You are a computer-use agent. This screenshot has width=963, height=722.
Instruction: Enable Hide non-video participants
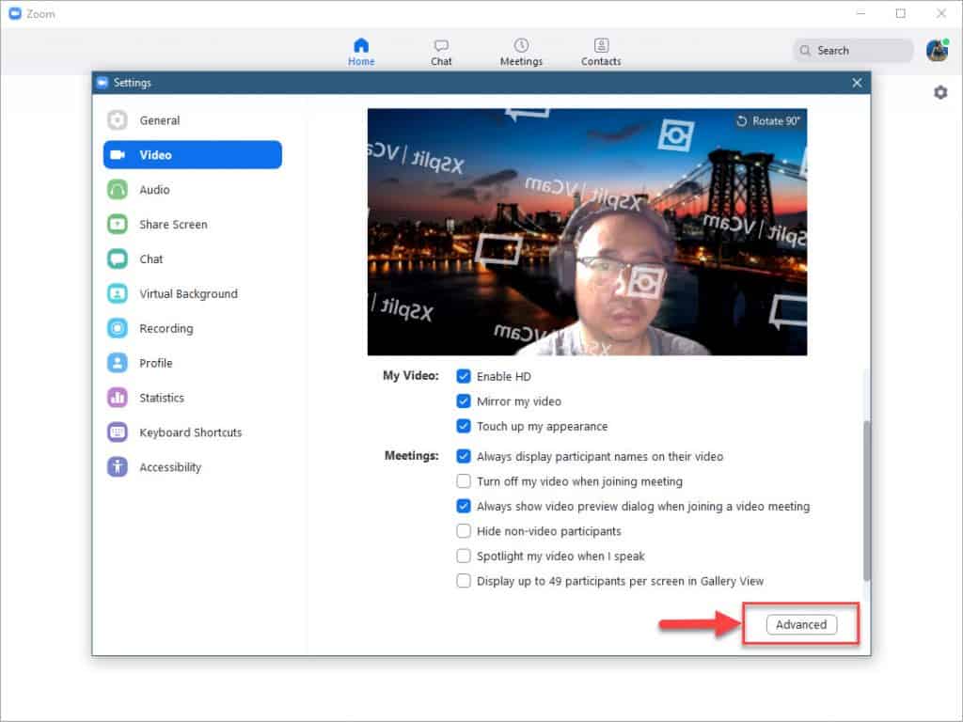pos(464,531)
